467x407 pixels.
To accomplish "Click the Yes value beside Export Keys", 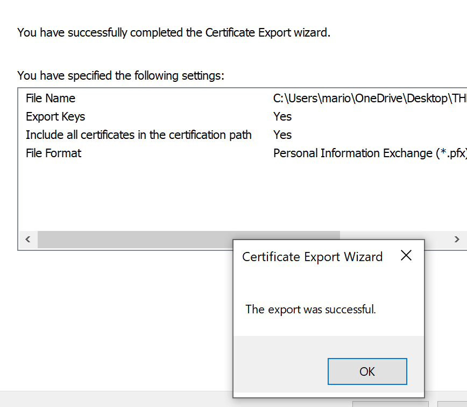I will tap(282, 117).
